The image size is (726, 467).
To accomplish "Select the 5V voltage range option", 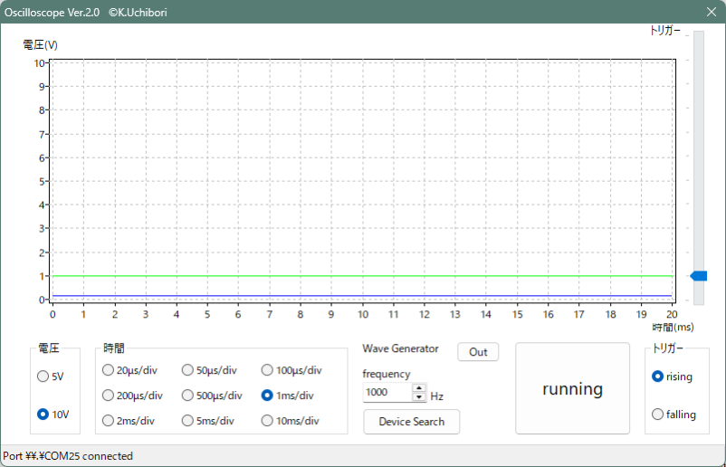I will tap(43, 376).
